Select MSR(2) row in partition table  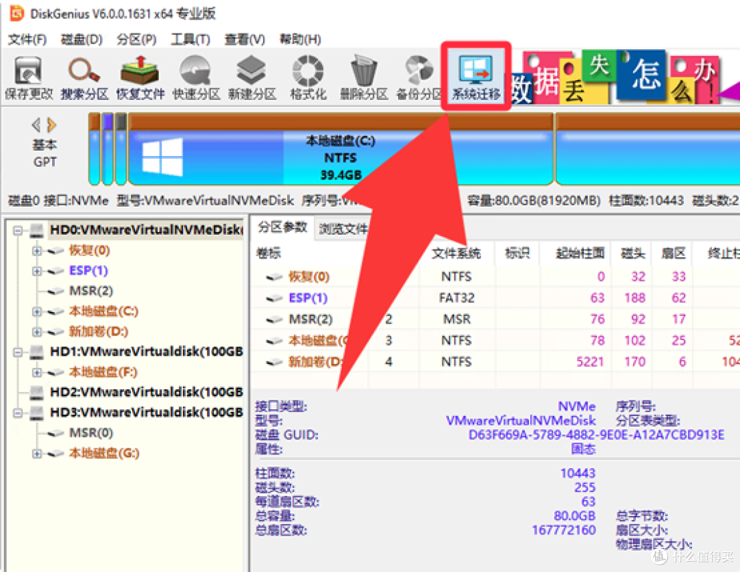pyautogui.click(x=495, y=319)
